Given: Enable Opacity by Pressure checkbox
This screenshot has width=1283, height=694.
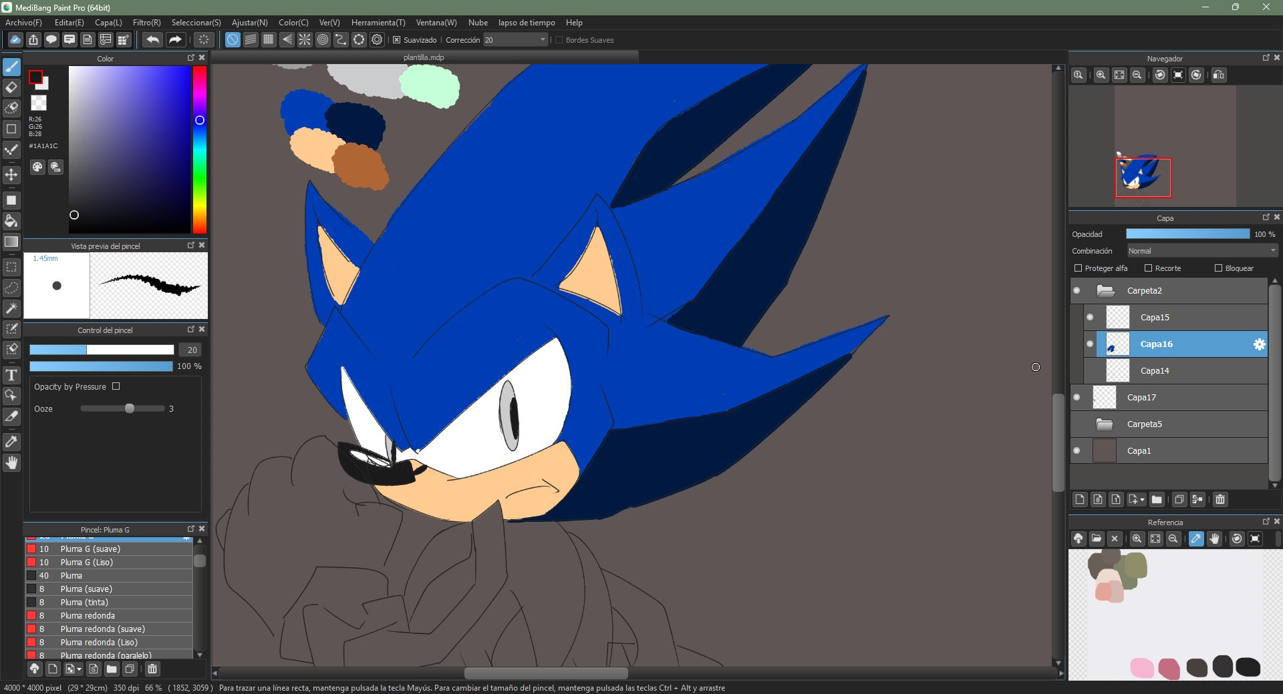Looking at the screenshot, I should [x=116, y=386].
